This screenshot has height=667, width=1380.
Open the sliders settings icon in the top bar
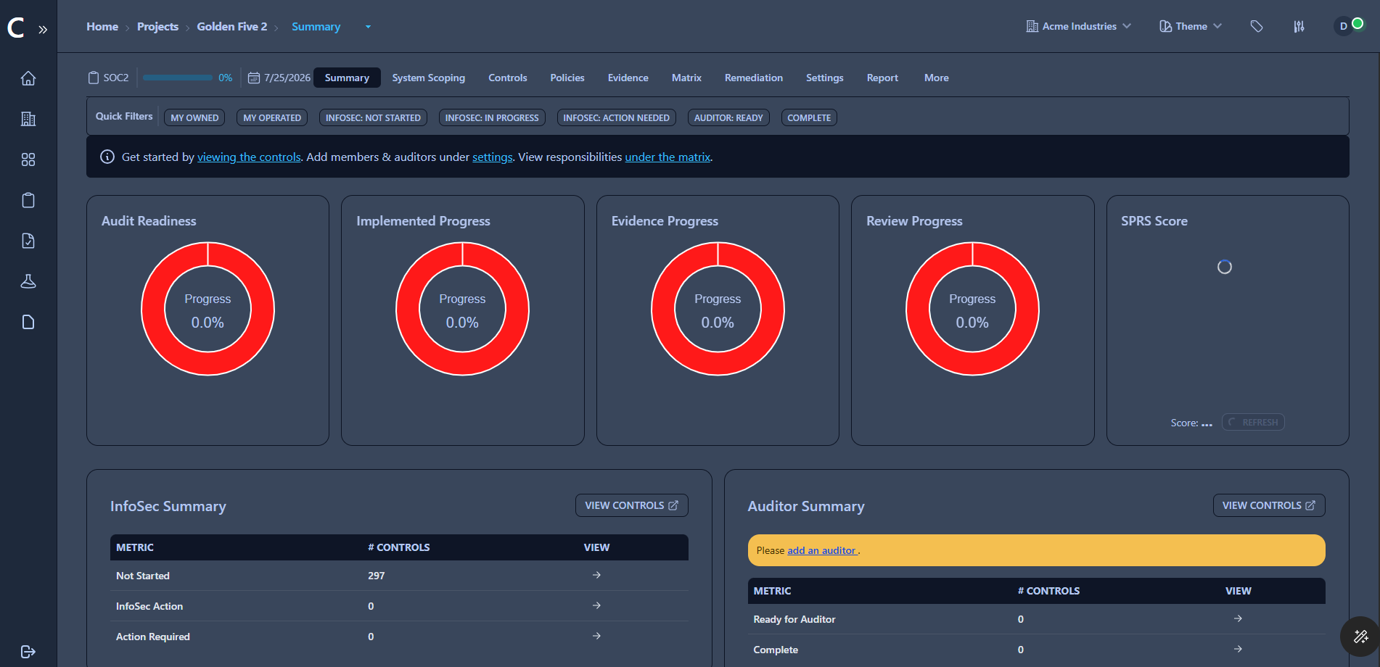[1299, 26]
